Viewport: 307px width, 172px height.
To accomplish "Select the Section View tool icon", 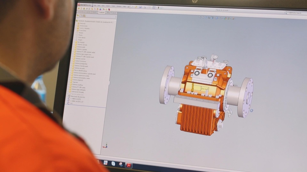I will (x=209, y=18).
